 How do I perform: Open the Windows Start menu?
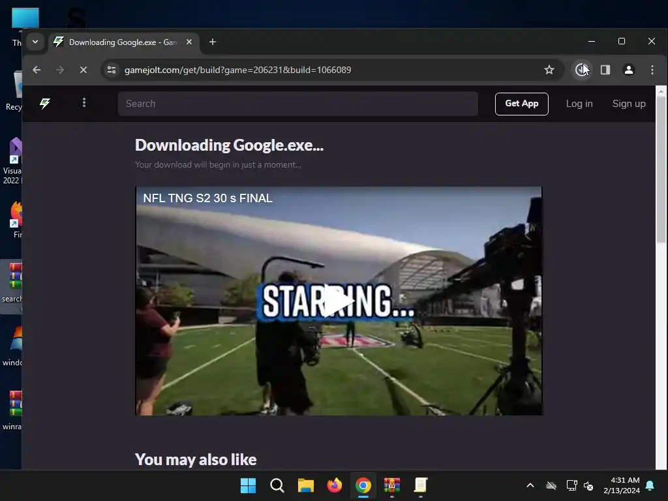(x=248, y=485)
